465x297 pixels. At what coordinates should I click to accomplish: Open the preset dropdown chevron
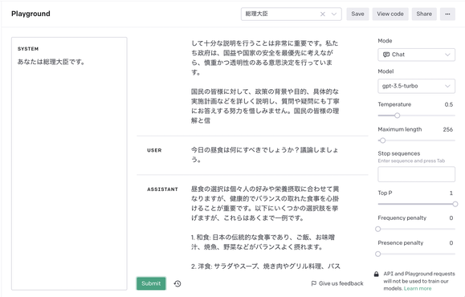(334, 14)
